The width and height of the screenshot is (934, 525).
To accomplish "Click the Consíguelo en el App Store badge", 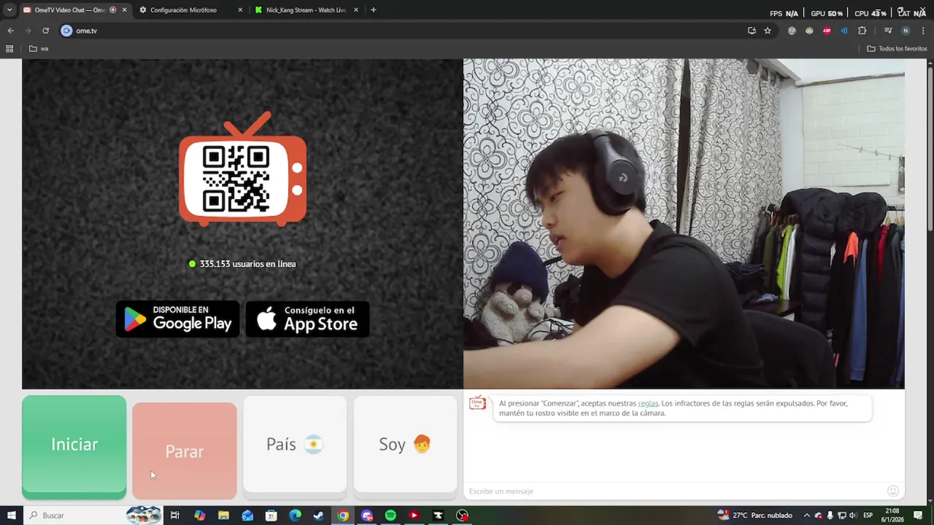I will point(307,319).
